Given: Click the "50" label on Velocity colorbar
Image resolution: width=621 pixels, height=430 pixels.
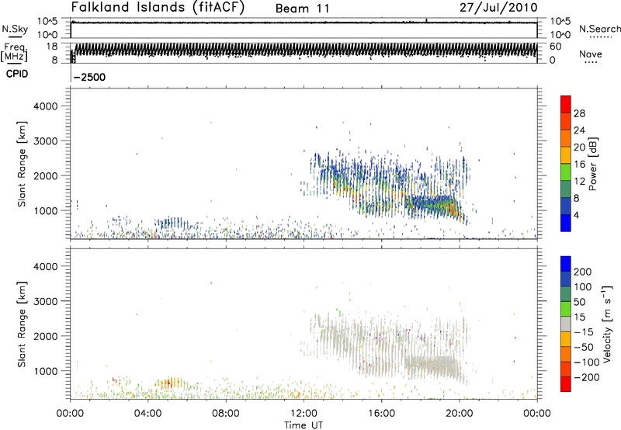Looking at the screenshot, I should 579,302.
